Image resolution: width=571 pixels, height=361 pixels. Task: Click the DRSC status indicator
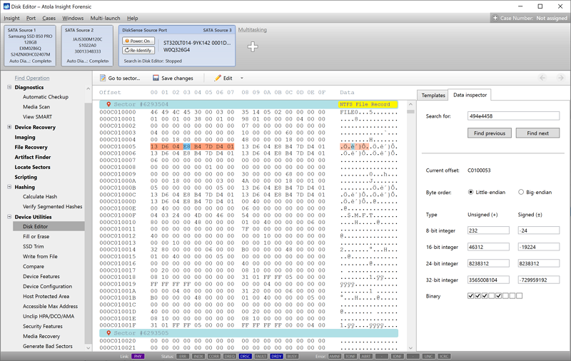tap(246, 356)
